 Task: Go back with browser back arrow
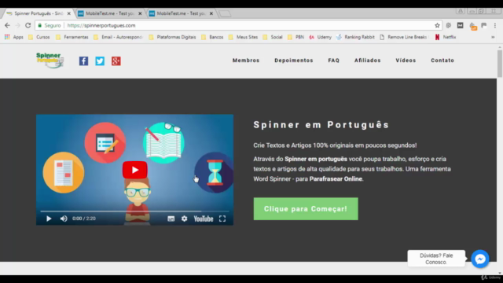point(7,25)
